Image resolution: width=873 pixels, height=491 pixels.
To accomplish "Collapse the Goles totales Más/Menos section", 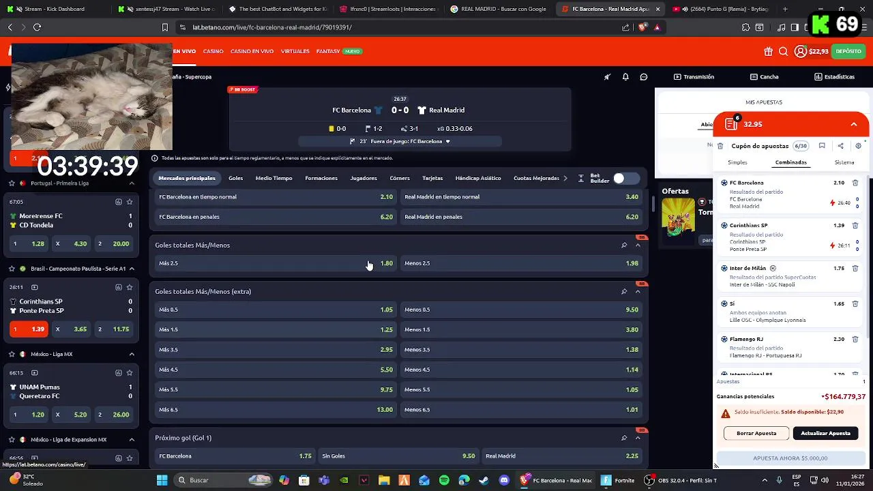I will pyautogui.click(x=638, y=245).
